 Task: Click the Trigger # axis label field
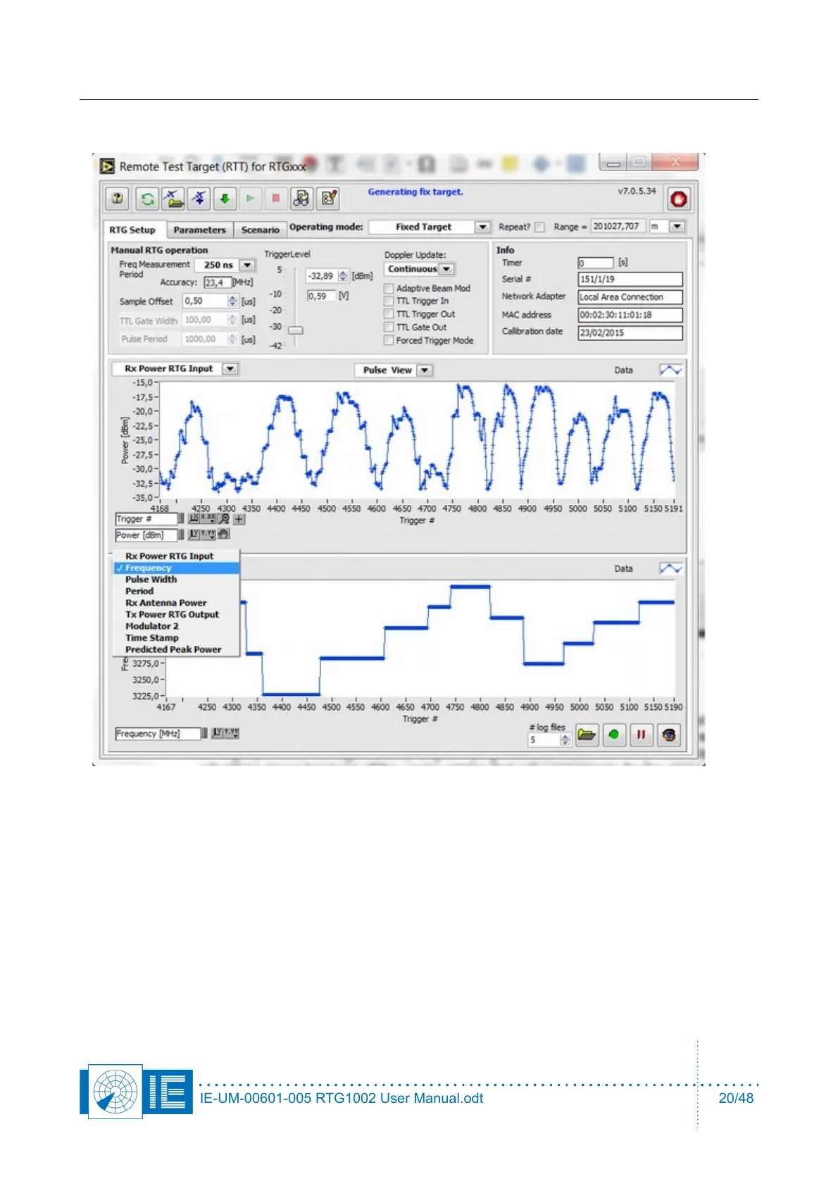click(146, 519)
